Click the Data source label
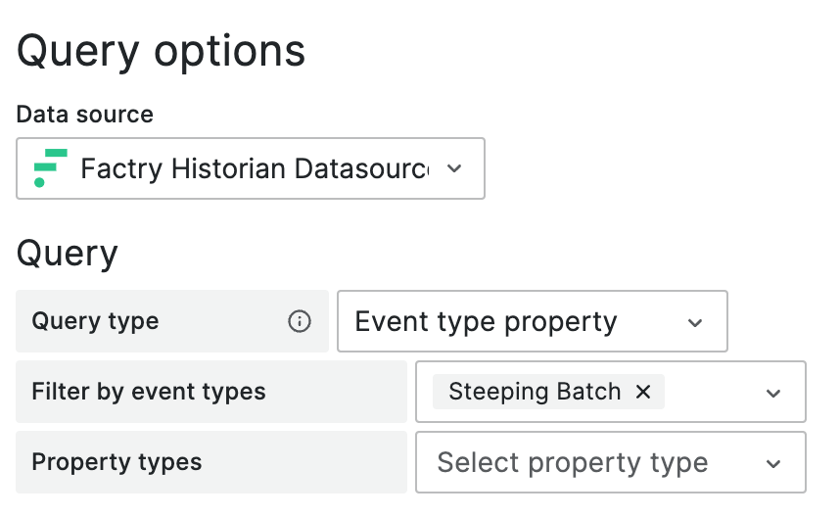840x517 pixels. pyautogui.click(x=84, y=115)
